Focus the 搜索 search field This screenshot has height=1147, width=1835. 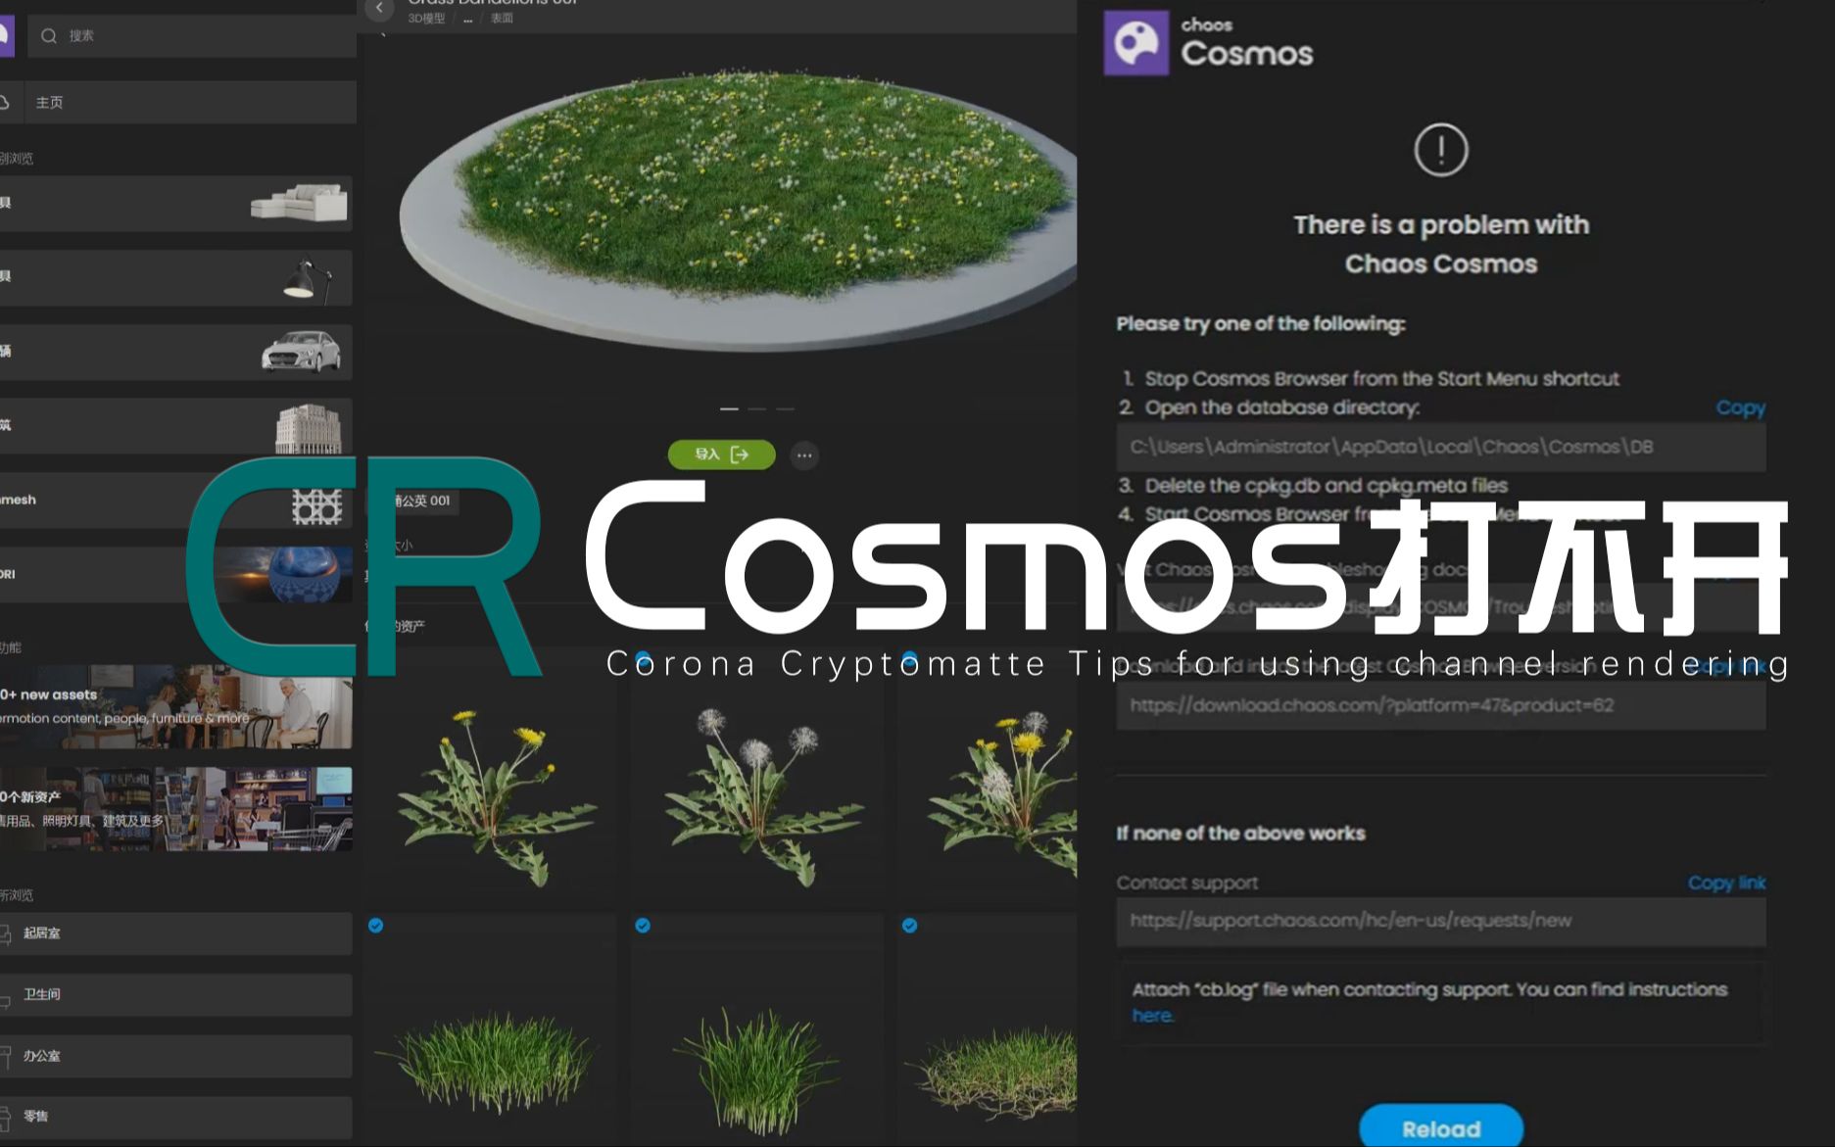click(x=192, y=36)
